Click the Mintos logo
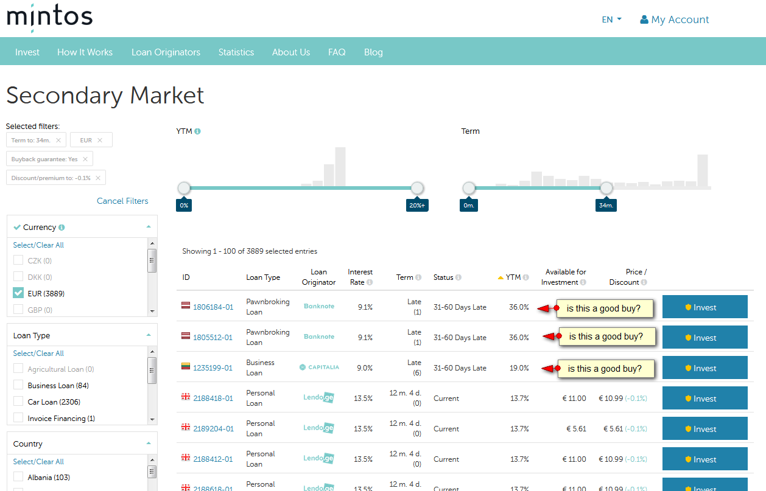Screen dimensions: 766x491 click(49, 18)
